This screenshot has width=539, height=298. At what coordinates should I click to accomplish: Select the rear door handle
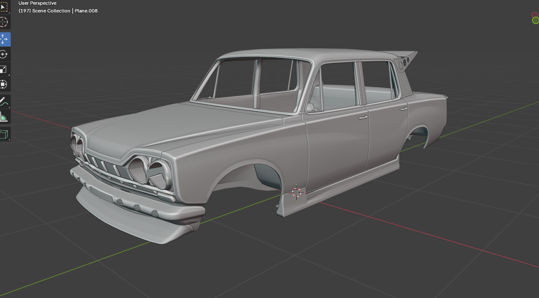[x=403, y=109]
